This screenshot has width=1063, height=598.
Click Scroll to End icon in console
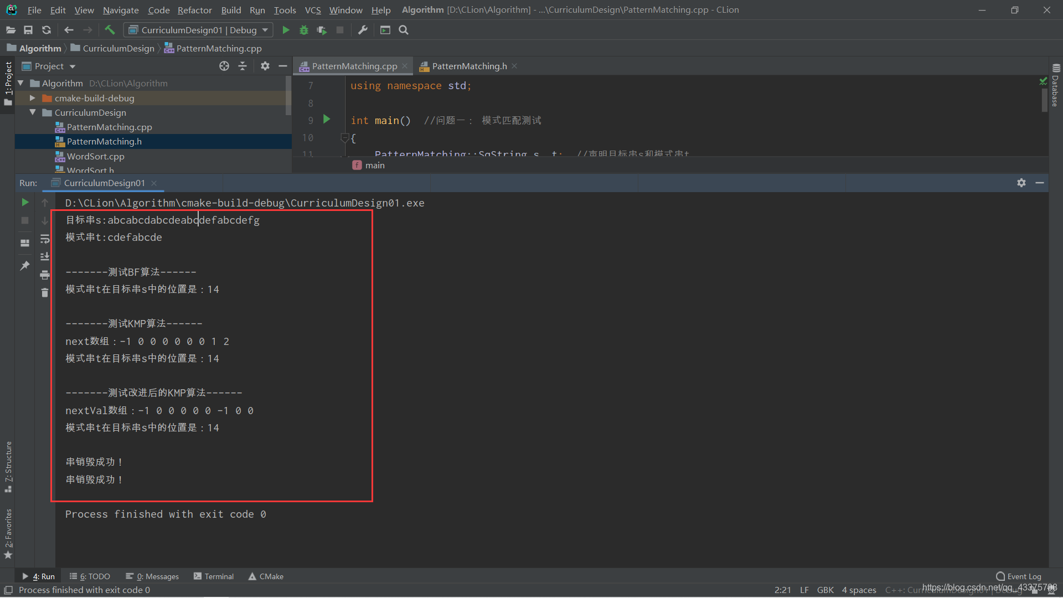[45, 256]
